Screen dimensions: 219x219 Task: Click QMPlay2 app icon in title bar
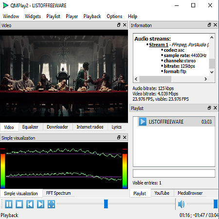click(x=5, y=5)
